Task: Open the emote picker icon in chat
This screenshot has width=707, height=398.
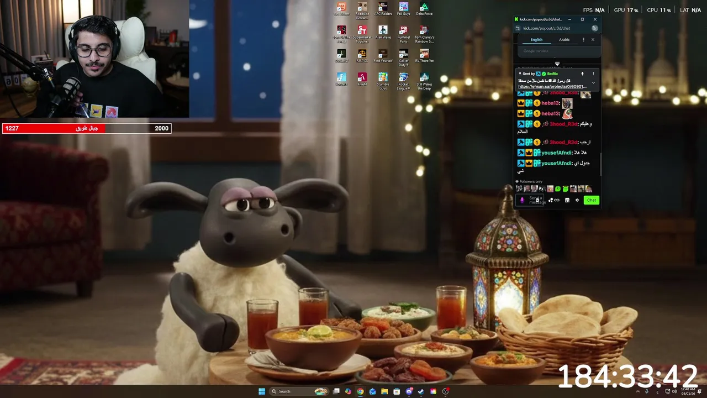Action: [x=537, y=200]
